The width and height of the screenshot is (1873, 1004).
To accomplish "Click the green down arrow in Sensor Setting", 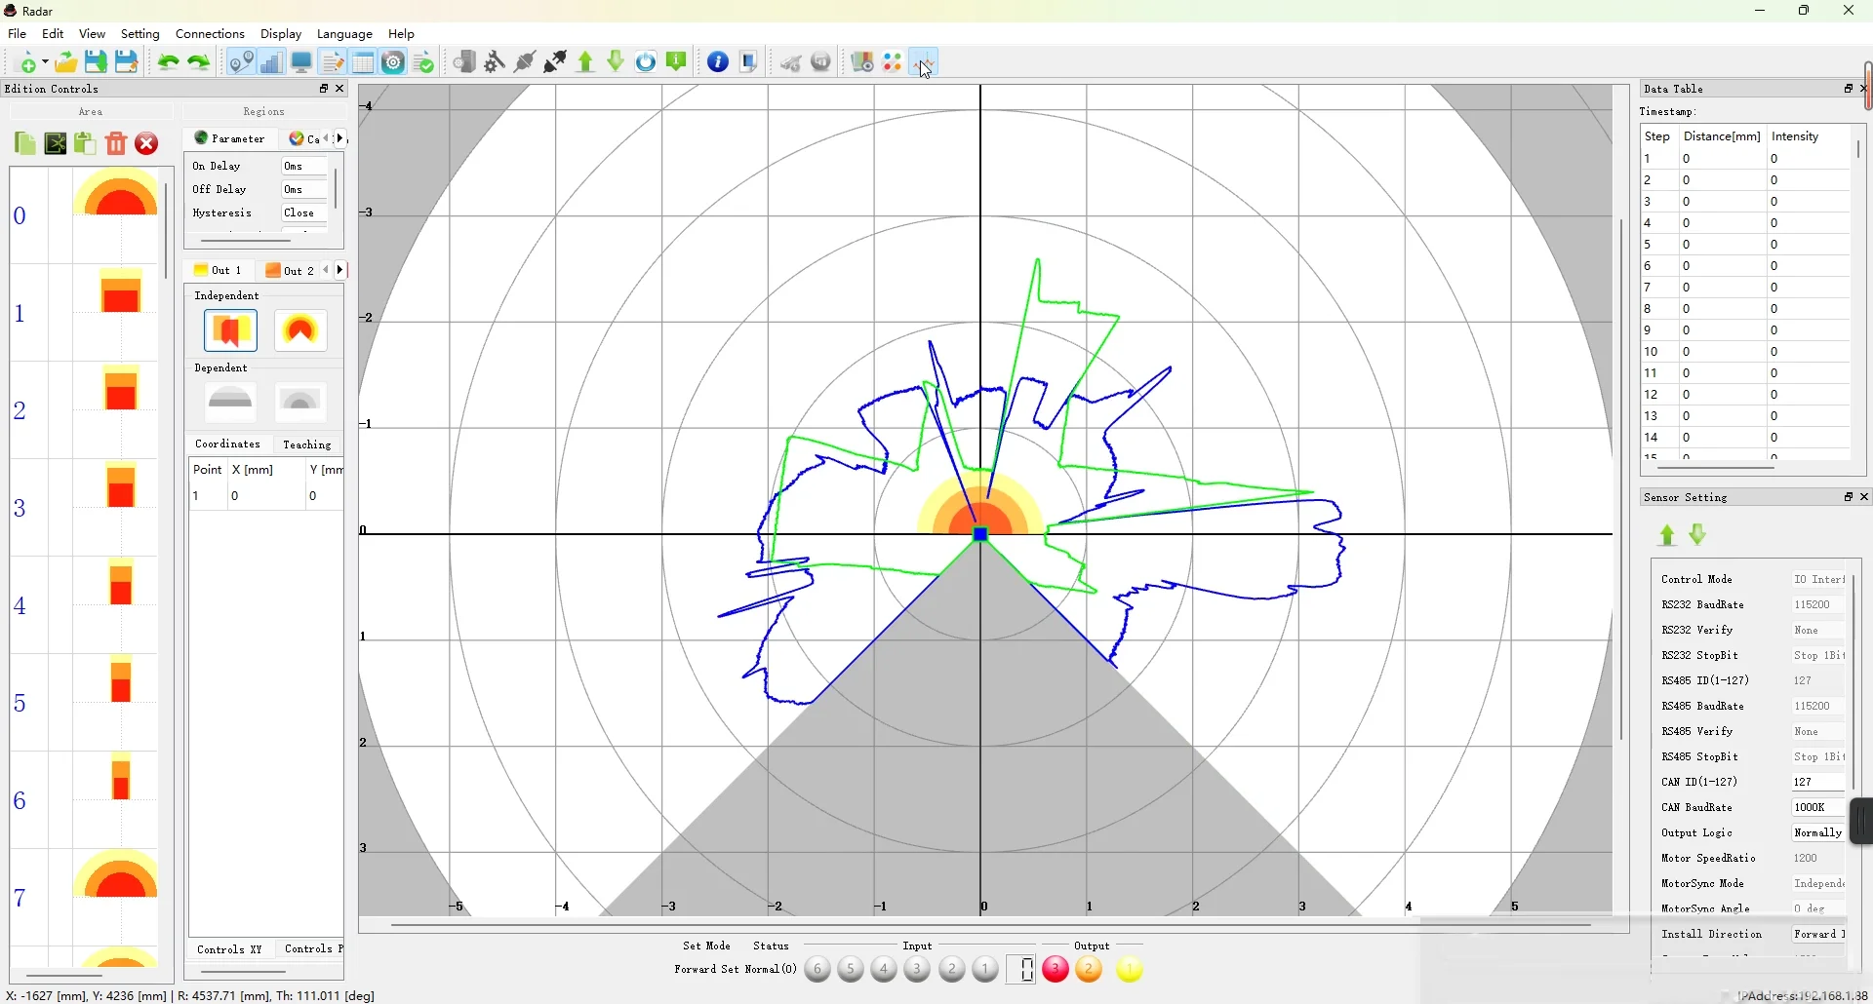I will pyautogui.click(x=1698, y=535).
